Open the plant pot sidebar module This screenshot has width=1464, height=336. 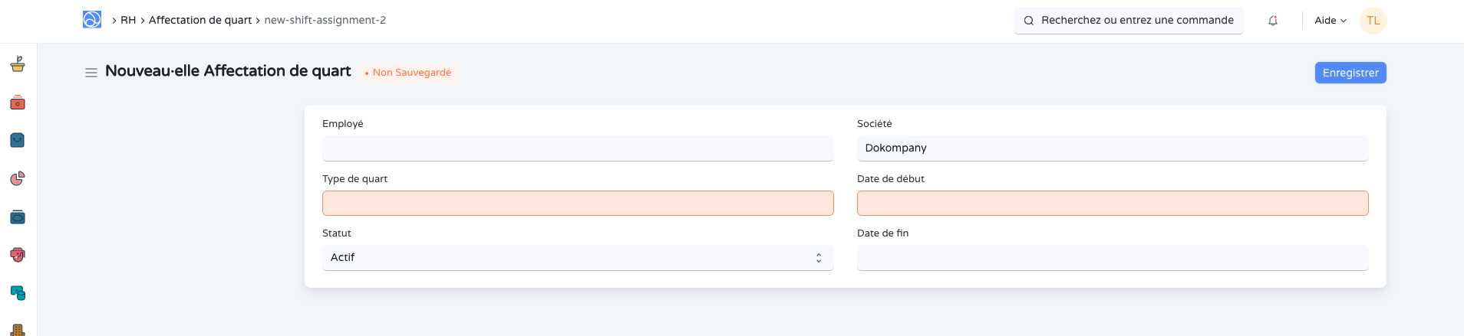pos(18,64)
